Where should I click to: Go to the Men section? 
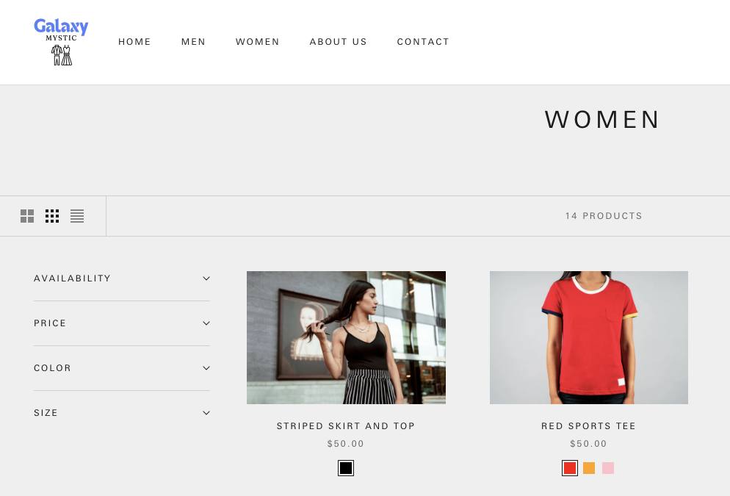[193, 42]
